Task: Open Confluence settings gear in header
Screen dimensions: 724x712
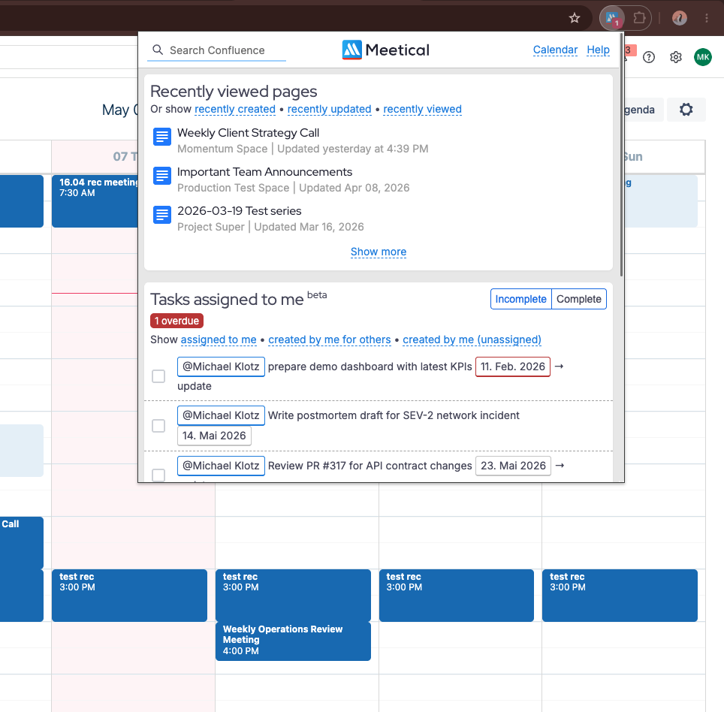Action: tap(675, 57)
